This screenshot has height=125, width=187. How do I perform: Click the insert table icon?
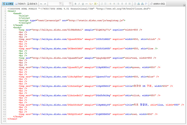135,4
